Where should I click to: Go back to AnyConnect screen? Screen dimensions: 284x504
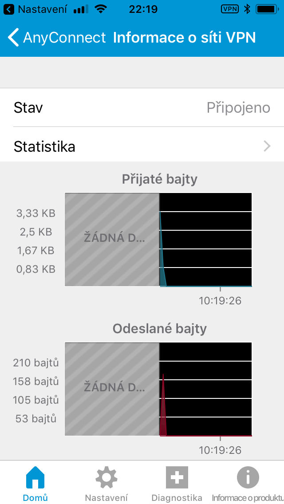pos(64,38)
